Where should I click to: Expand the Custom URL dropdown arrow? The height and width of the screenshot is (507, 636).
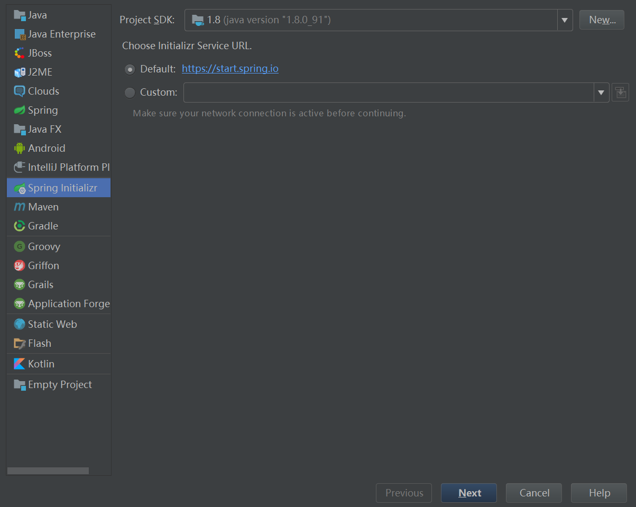point(601,93)
